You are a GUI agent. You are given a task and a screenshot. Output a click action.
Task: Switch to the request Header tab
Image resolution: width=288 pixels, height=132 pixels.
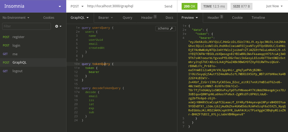[x=149, y=18]
